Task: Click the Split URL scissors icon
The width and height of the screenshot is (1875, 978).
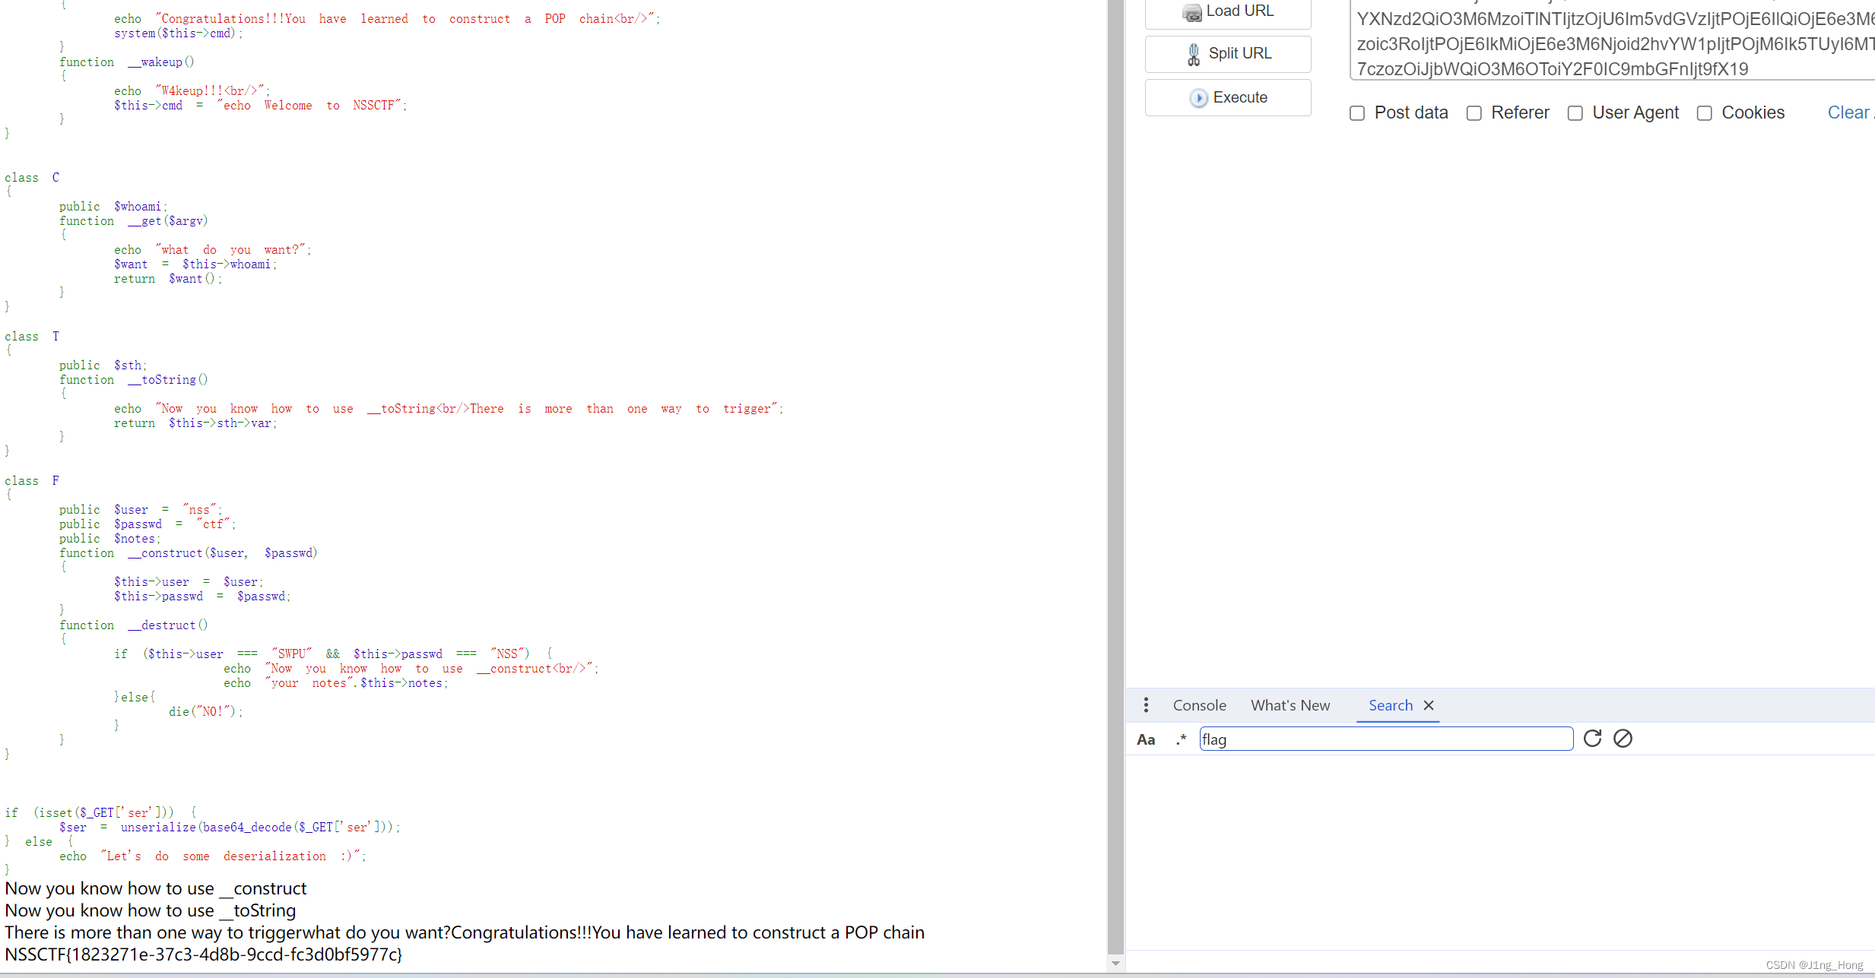Action: click(x=1193, y=53)
